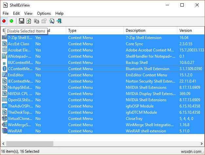This screenshot has width=205, height=155.
Task: Click the NvAppShExt row icon
Action: point(5,87)
